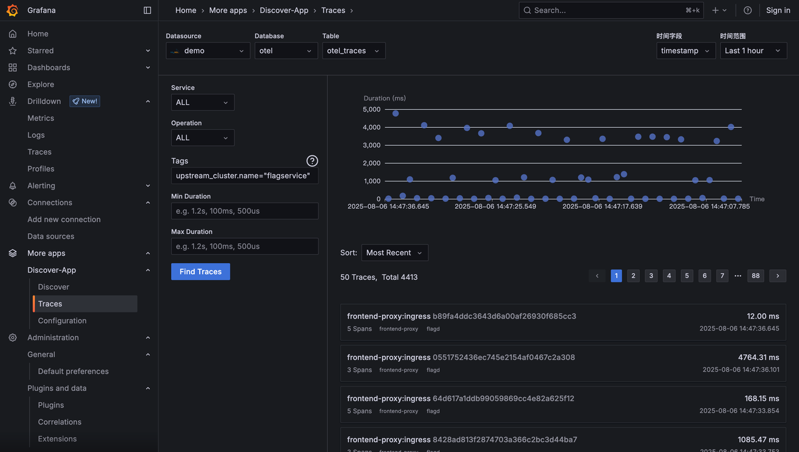Go to page 5 of traces
The image size is (799, 452).
[x=687, y=276]
